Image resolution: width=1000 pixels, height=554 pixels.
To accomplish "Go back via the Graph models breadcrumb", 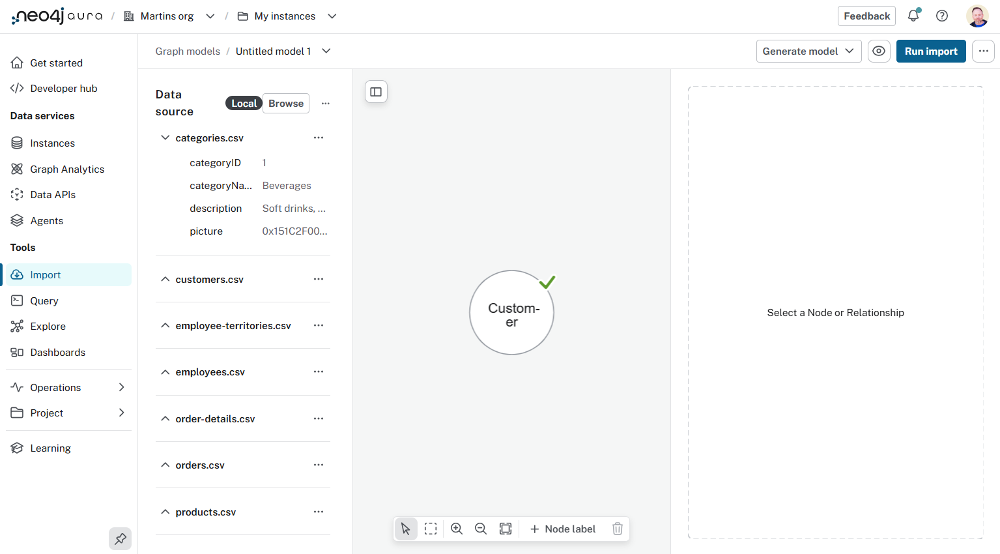I will tap(188, 51).
